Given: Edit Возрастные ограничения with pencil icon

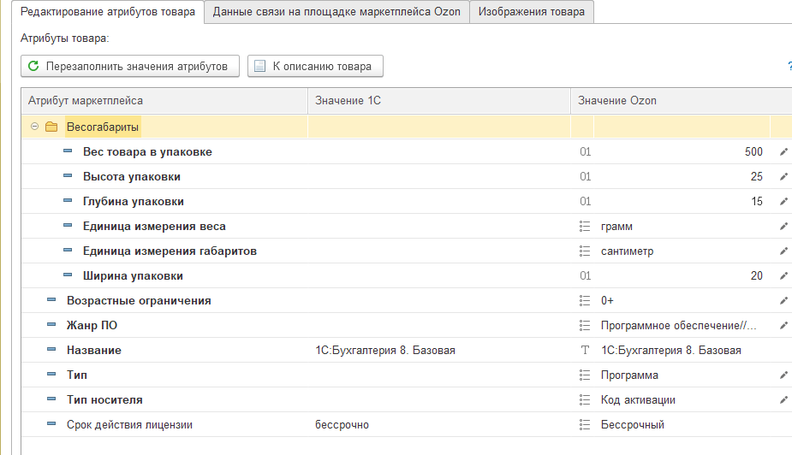Looking at the screenshot, I should point(783,301).
